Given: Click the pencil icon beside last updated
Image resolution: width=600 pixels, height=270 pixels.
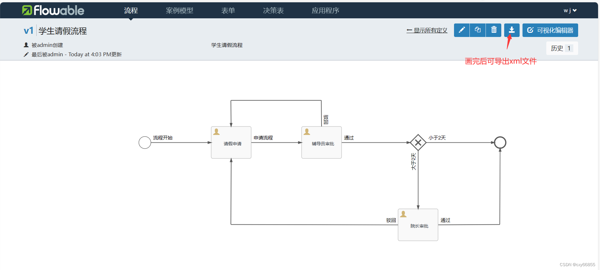Looking at the screenshot, I should (26, 55).
